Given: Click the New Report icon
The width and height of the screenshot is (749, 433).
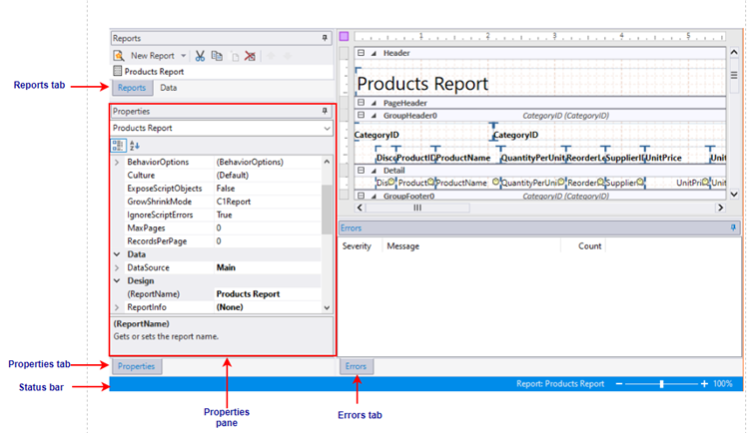Looking at the screenshot, I should [x=119, y=56].
